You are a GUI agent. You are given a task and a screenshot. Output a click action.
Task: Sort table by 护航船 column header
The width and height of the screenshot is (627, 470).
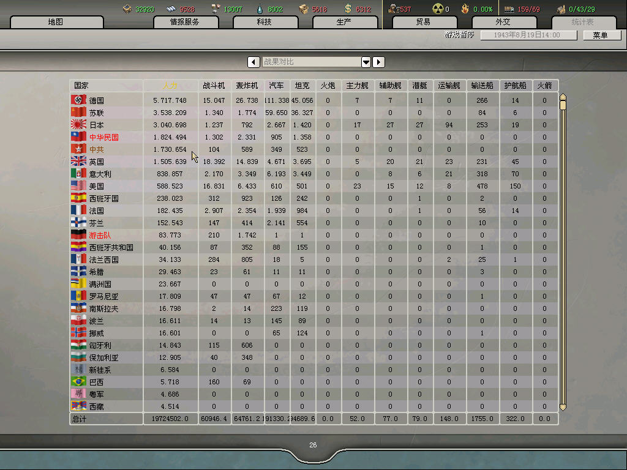[516, 86]
